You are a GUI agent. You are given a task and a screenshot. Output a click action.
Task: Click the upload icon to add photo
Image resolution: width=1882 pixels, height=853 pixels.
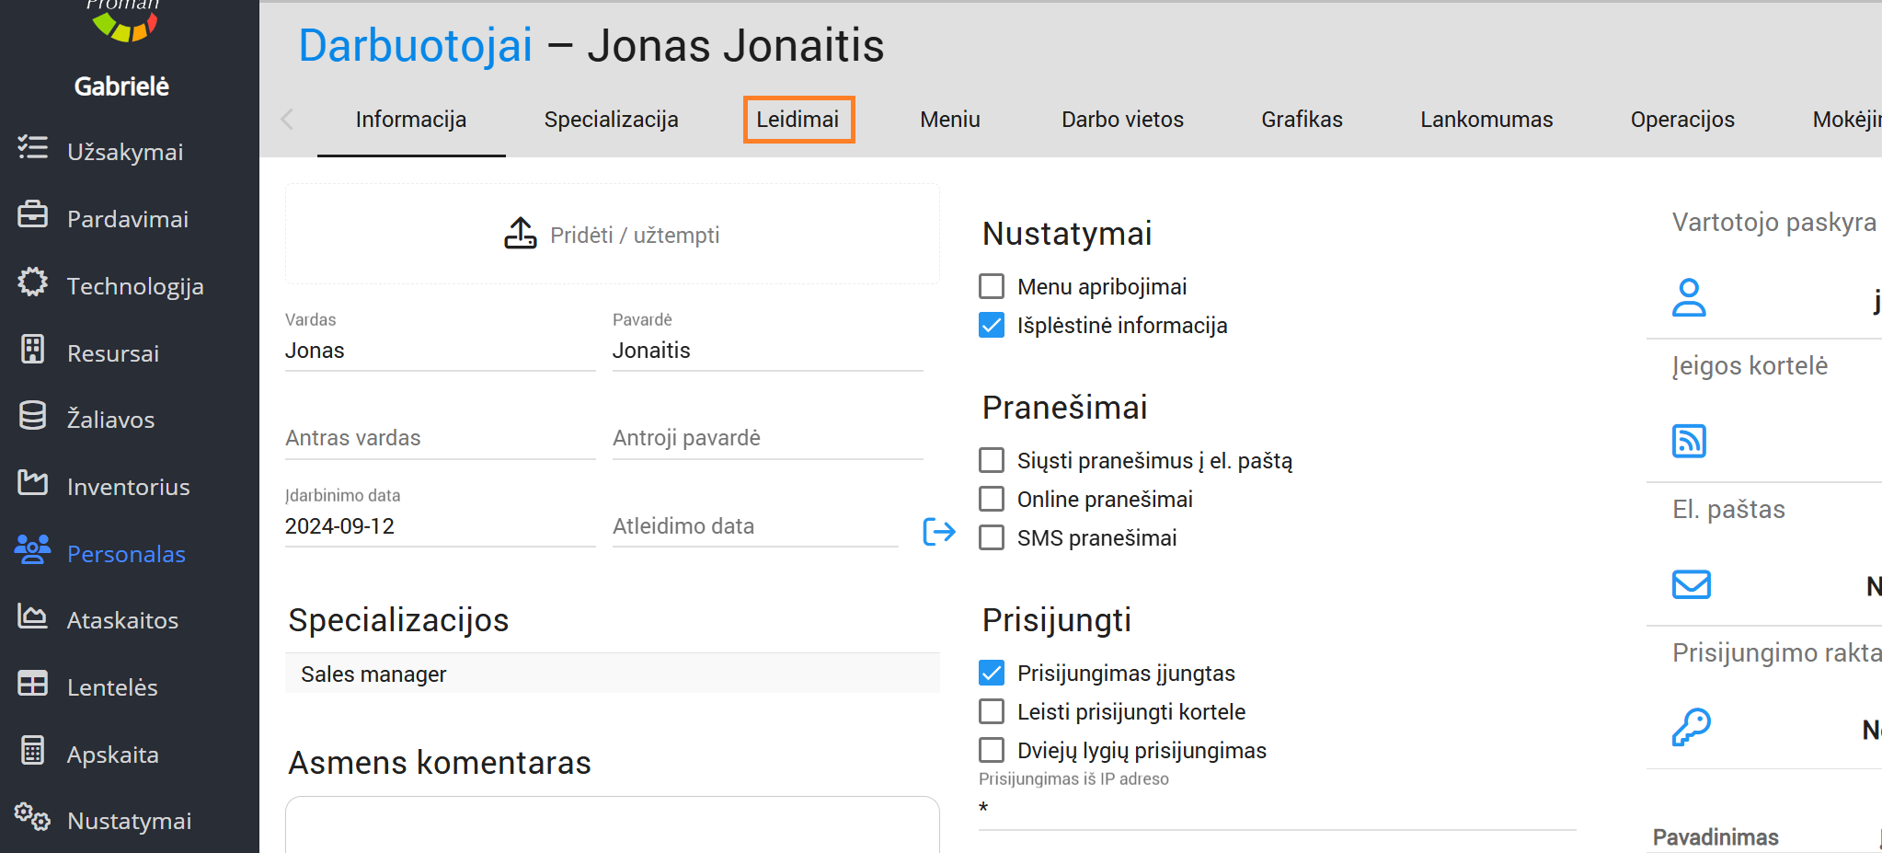[520, 234]
